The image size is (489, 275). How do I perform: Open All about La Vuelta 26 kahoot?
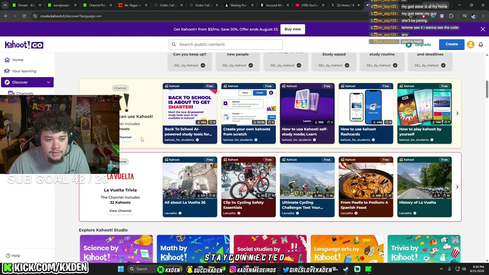[x=190, y=187]
